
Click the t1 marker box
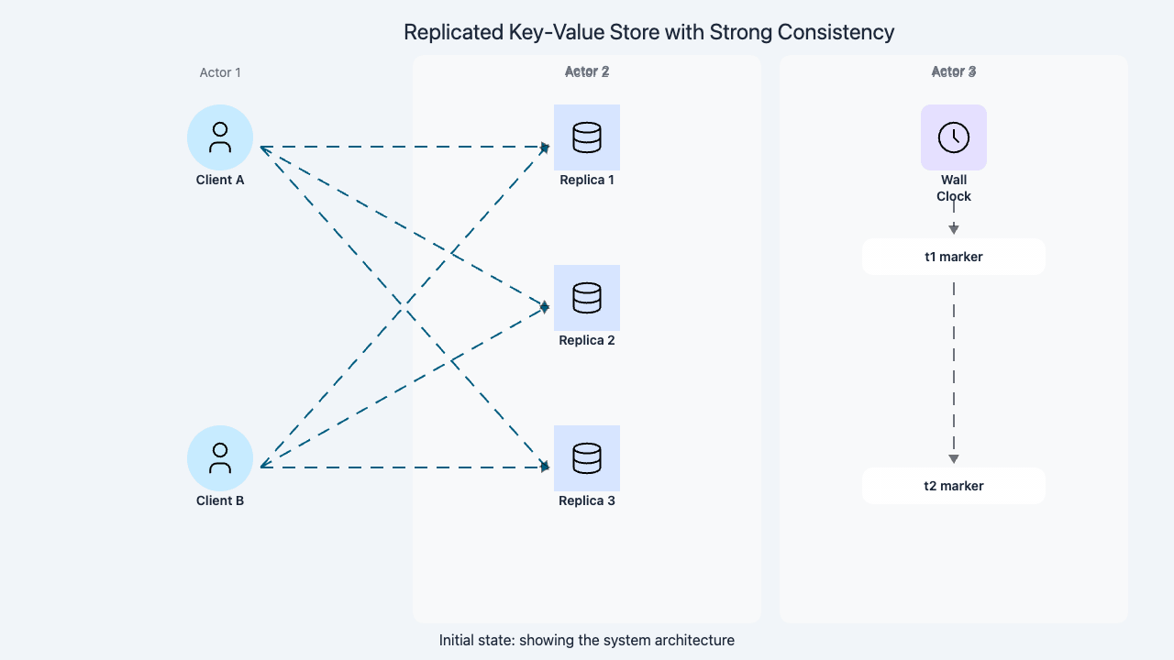click(954, 257)
